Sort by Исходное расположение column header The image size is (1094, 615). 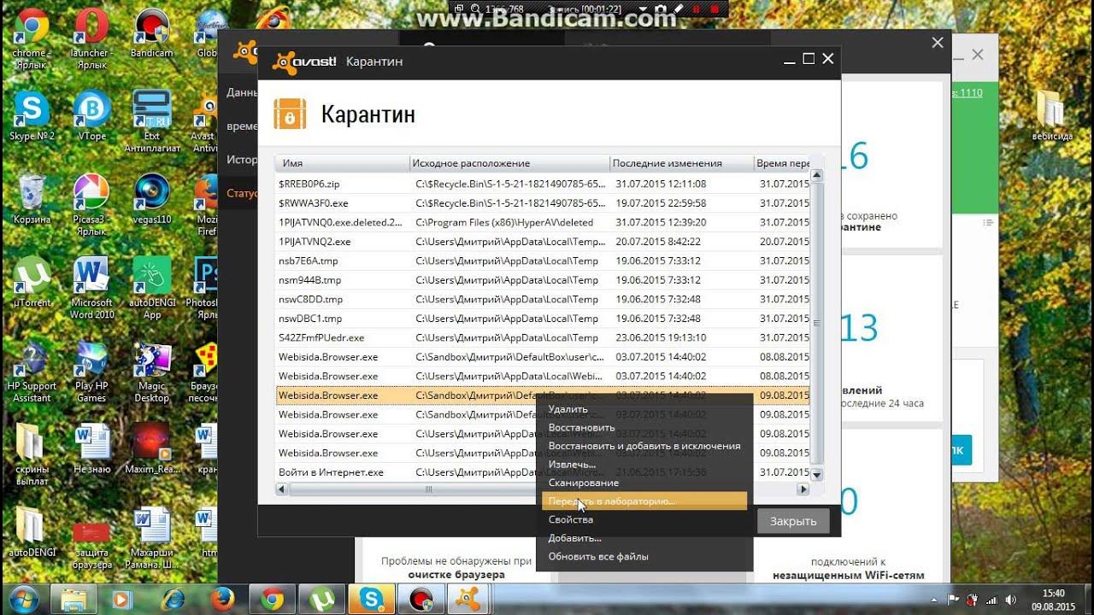click(509, 163)
